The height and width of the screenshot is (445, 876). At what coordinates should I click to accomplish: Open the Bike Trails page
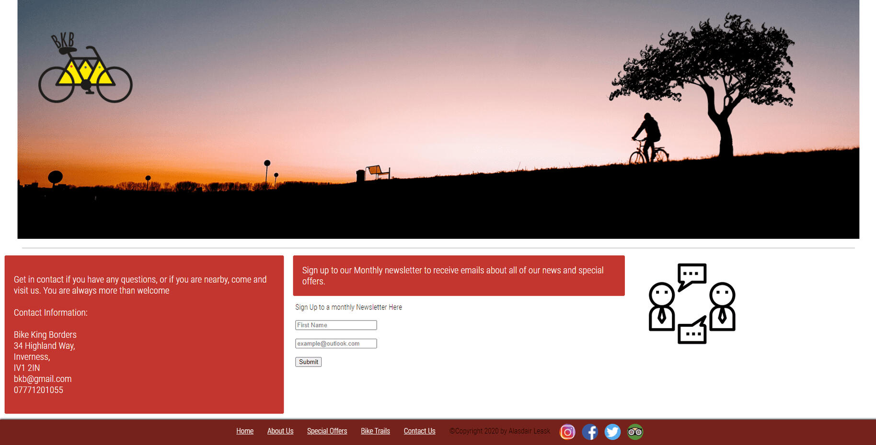375,431
